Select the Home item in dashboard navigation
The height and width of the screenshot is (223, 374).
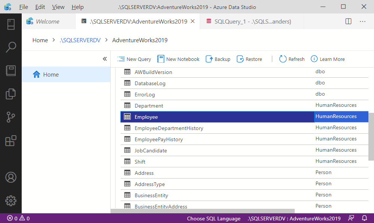pyautogui.click(x=66, y=75)
